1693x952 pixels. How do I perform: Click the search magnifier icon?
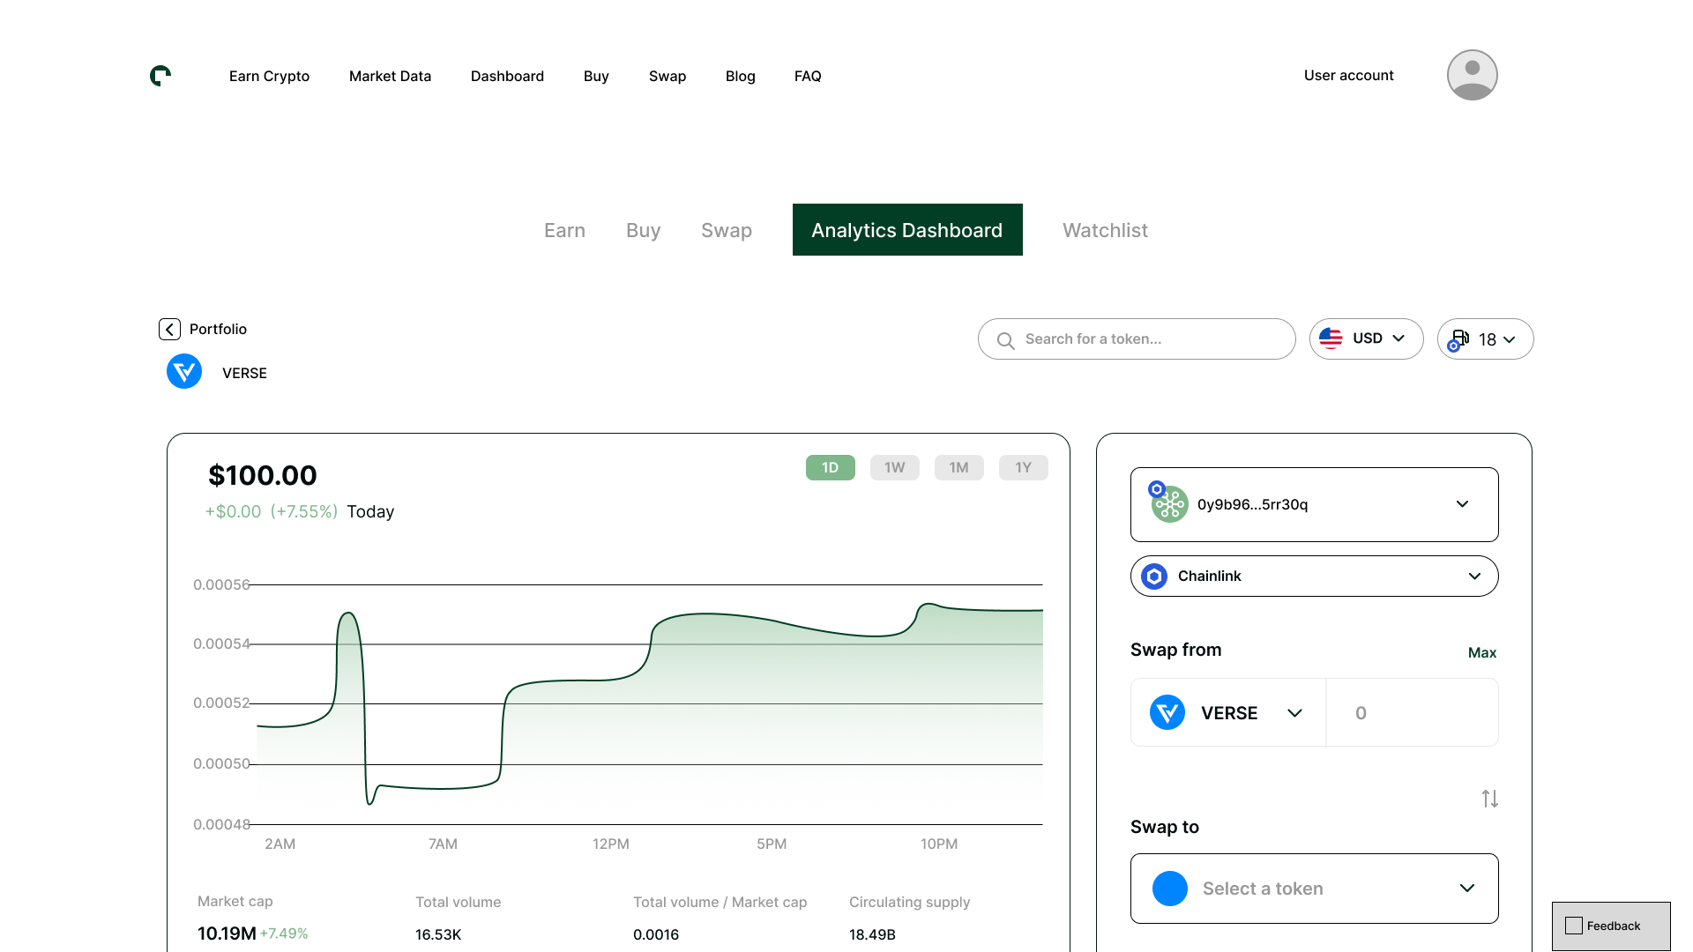click(x=1005, y=339)
